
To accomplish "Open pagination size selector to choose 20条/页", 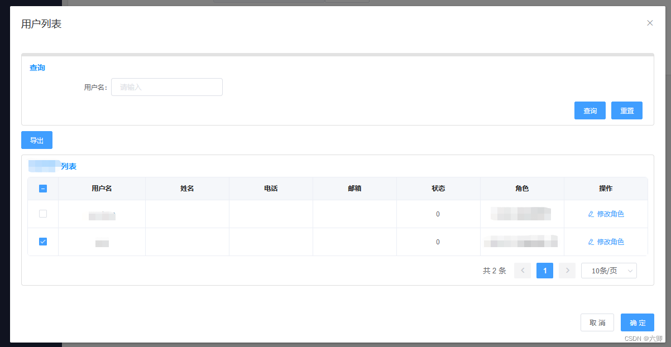I will tap(609, 270).
